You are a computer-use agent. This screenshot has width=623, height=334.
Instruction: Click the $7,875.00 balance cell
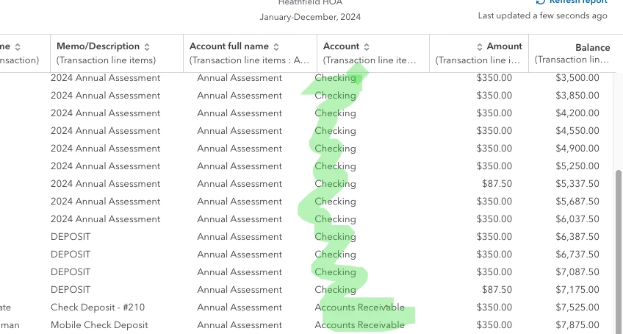577,325
